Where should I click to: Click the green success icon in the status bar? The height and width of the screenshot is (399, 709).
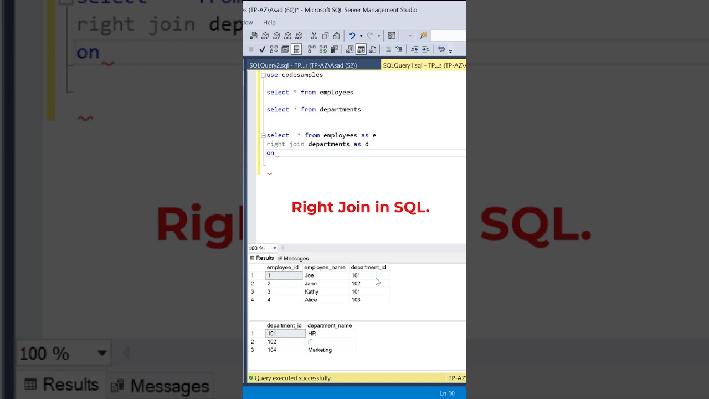(251, 378)
